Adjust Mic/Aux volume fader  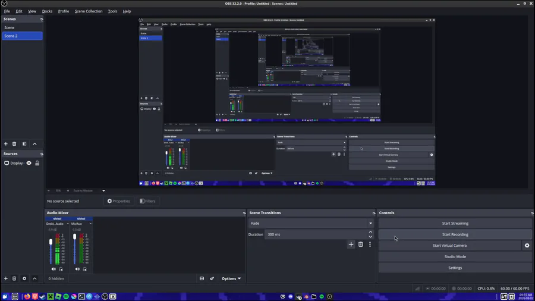(75, 237)
